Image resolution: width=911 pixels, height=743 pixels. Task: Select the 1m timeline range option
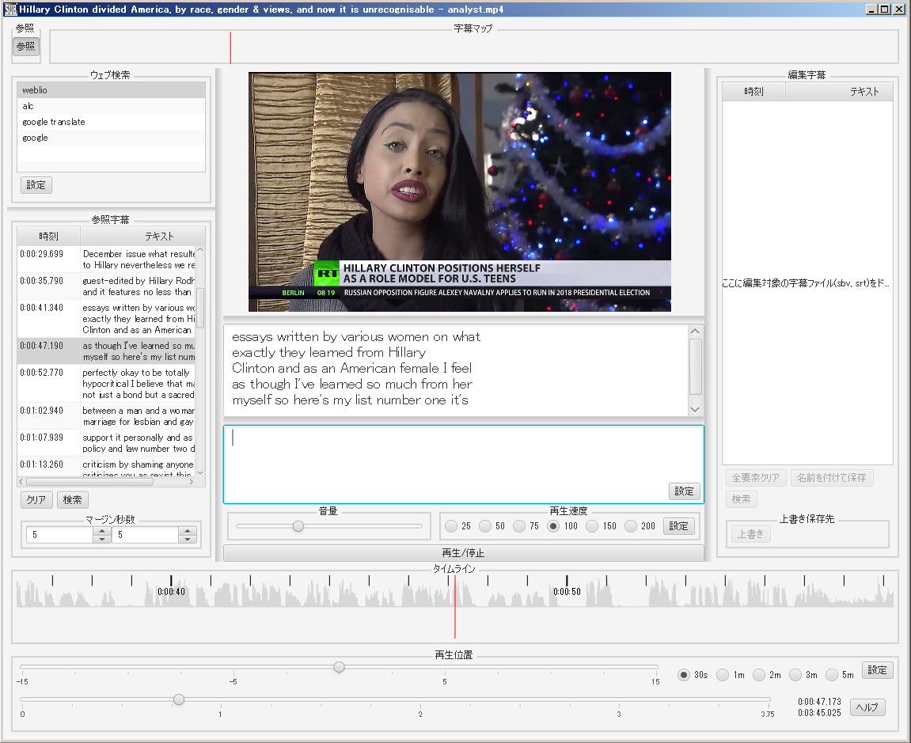723,675
